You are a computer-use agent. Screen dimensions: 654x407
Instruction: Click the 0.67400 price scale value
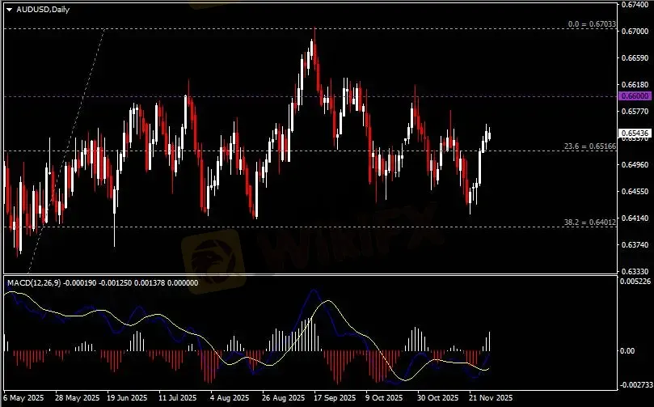[x=636, y=5]
